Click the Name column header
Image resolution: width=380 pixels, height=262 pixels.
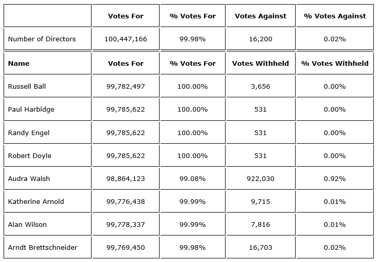pos(19,64)
